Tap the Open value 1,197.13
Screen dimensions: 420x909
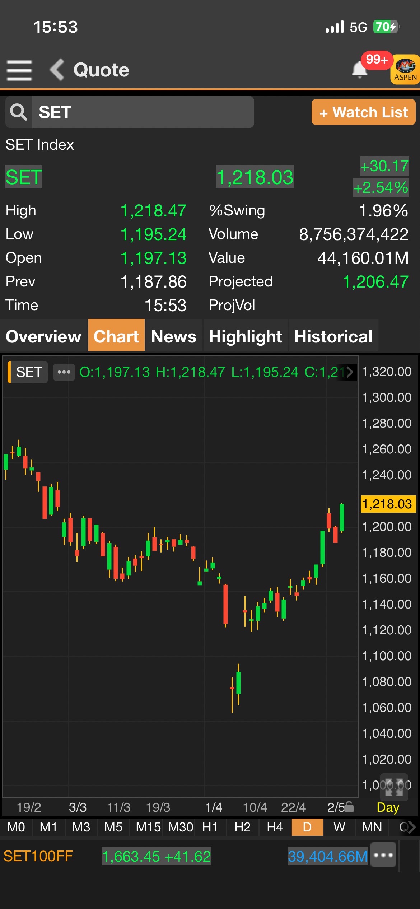pos(153,258)
